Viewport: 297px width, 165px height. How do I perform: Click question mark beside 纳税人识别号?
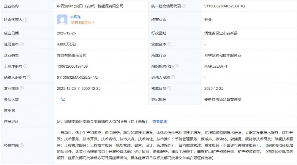coord(29,77)
